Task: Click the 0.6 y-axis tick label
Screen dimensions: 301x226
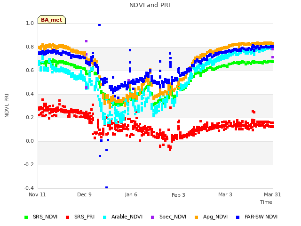Action: 30,70
